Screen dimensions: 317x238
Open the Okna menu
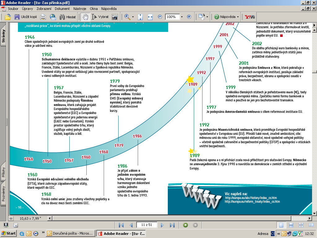[94, 9]
